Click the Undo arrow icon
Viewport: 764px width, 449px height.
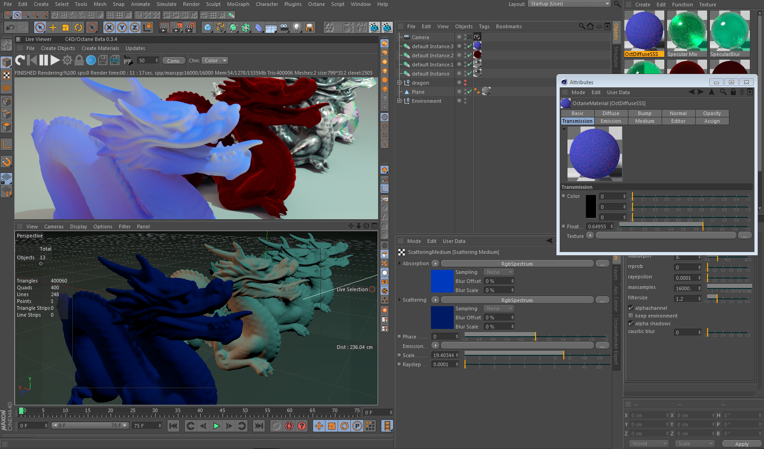click(x=10, y=28)
